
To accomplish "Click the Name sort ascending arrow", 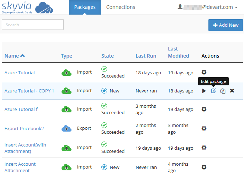I will coord(22,55).
